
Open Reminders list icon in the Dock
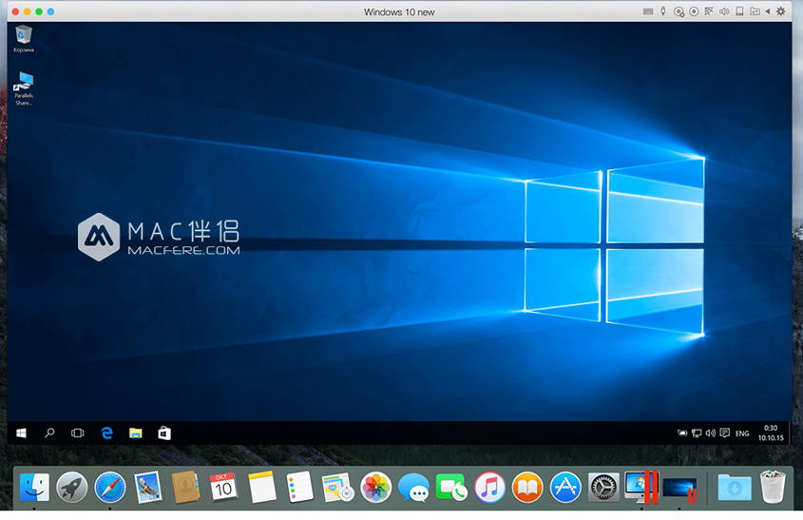pyautogui.click(x=299, y=488)
